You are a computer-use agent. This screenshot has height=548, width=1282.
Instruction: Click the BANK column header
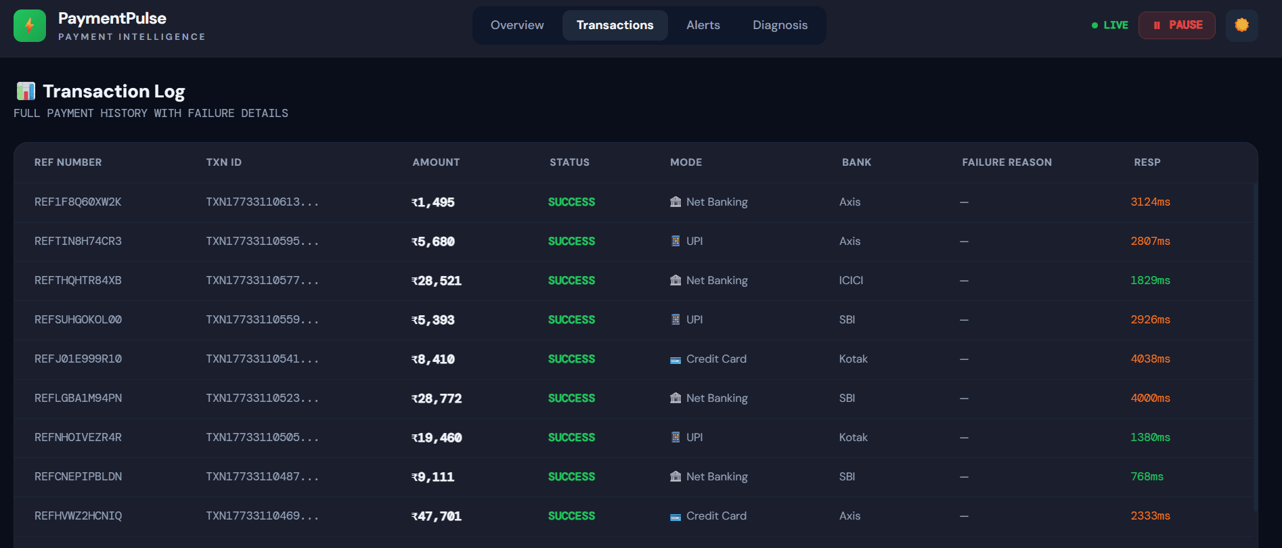857,162
